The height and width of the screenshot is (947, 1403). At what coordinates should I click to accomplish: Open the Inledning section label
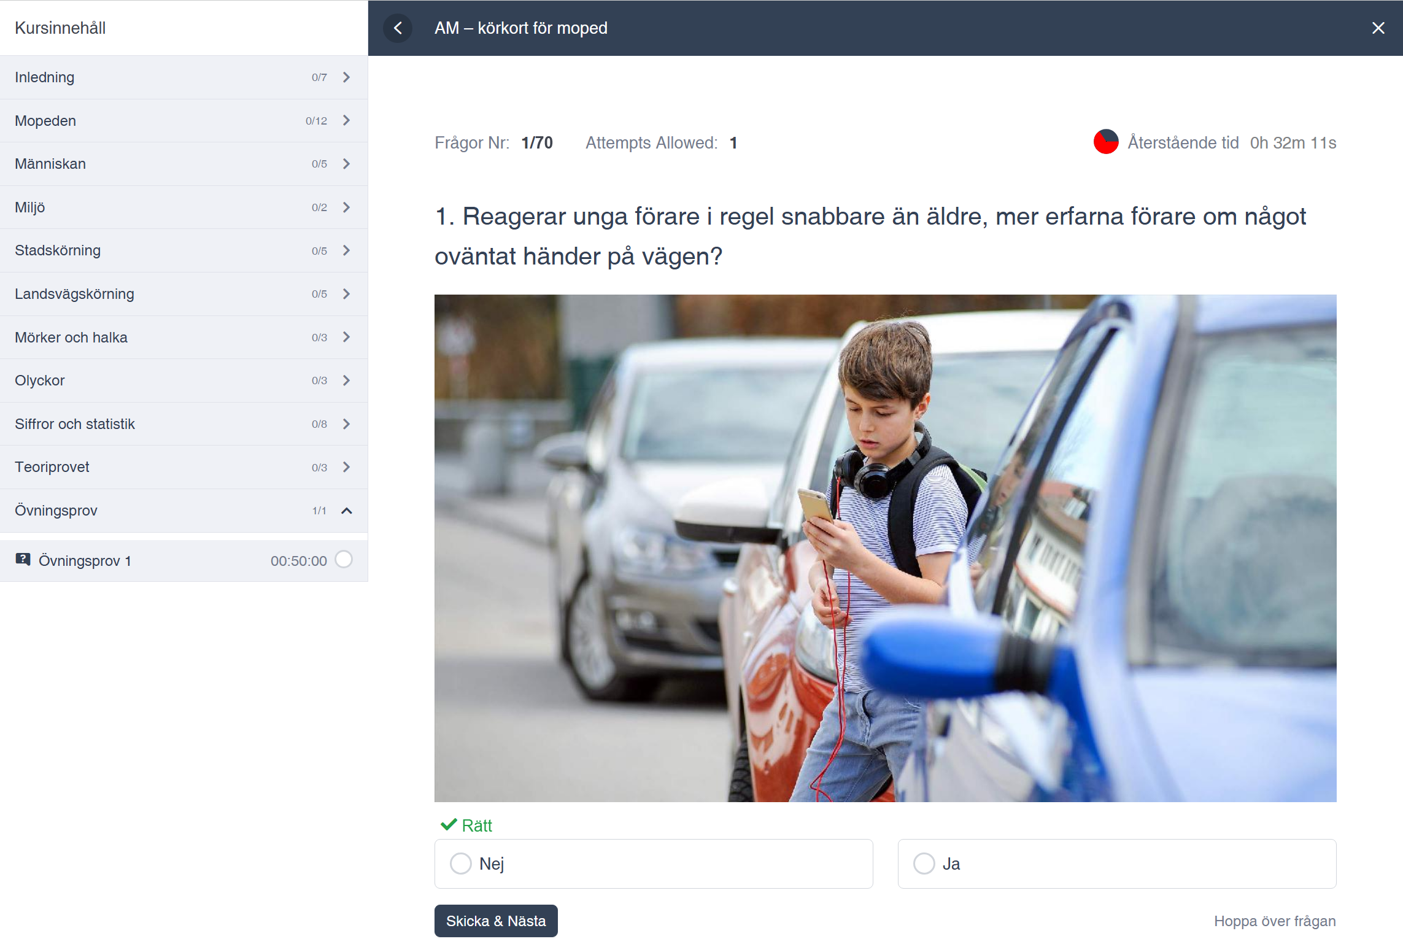point(45,77)
